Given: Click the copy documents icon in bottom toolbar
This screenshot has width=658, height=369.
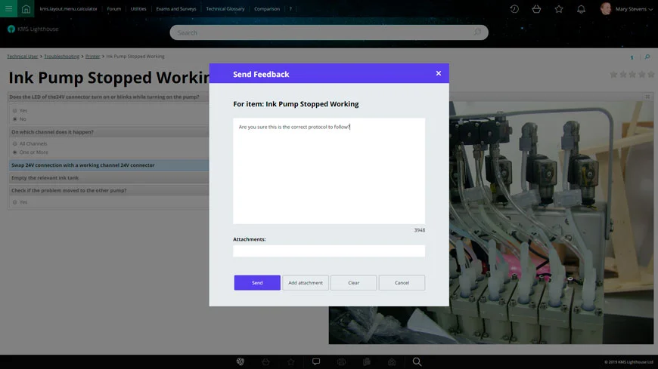Looking at the screenshot, I should (x=366, y=361).
